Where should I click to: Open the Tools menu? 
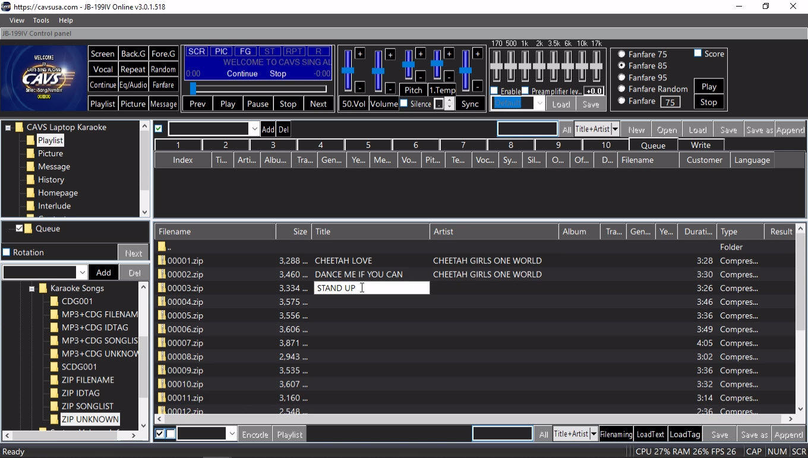click(41, 20)
